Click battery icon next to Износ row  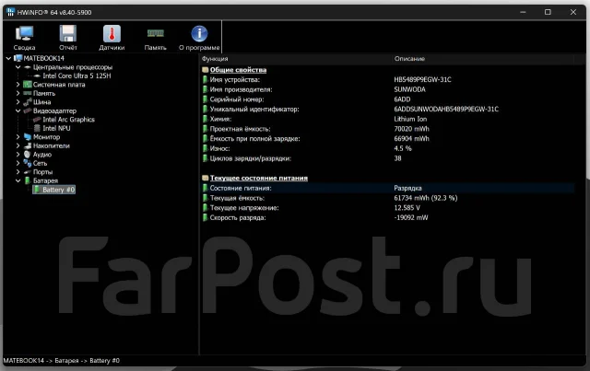(x=205, y=148)
